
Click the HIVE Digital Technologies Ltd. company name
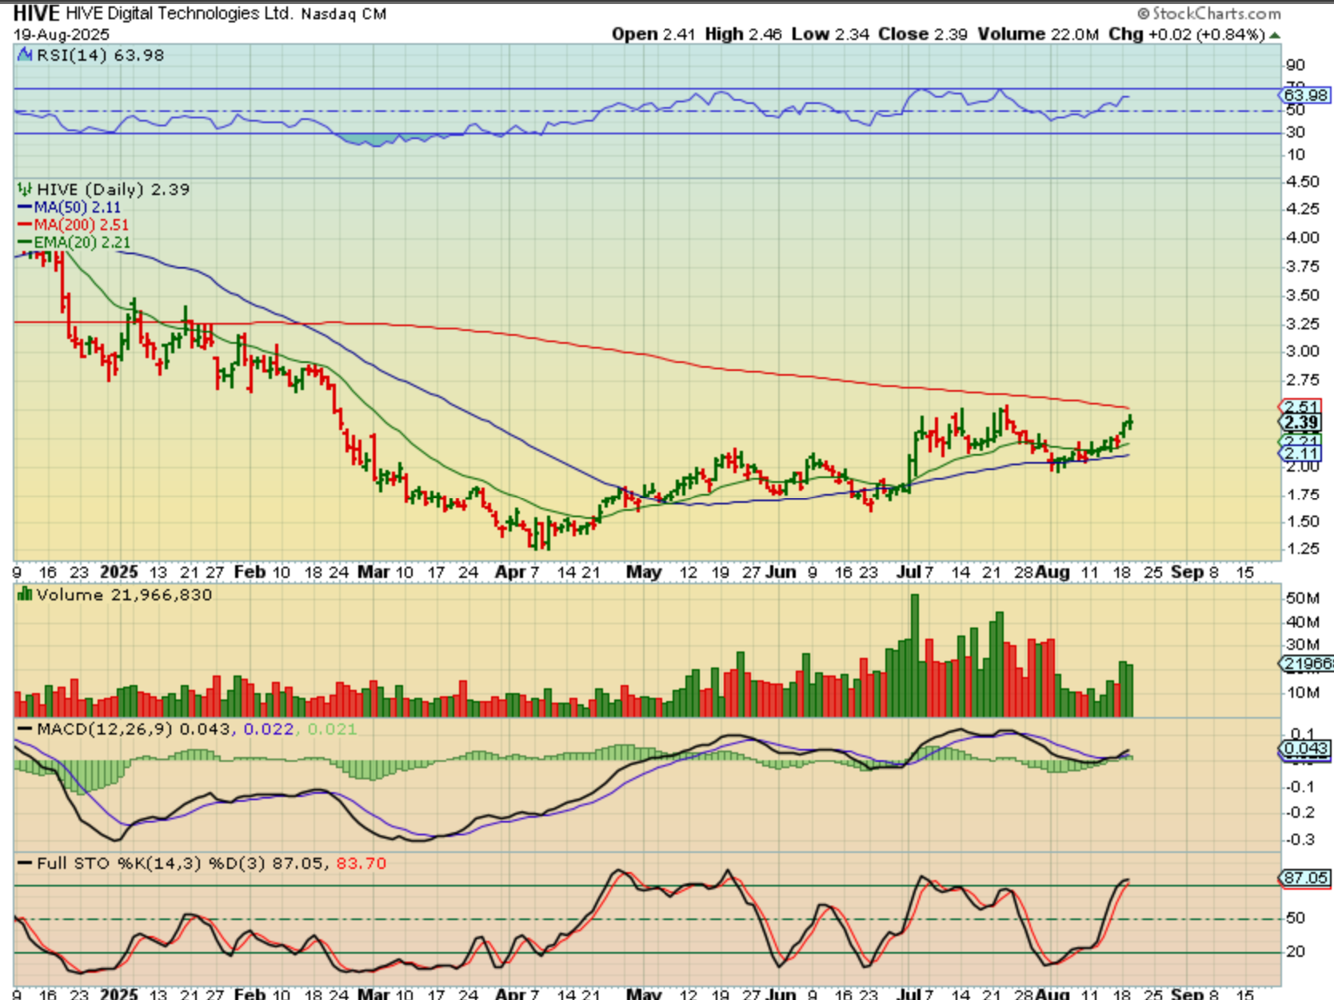point(179,14)
